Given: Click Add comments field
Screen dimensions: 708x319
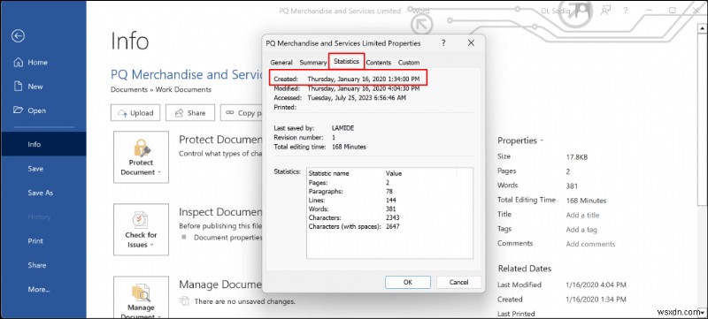Looking at the screenshot, I should tap(590, 244).
